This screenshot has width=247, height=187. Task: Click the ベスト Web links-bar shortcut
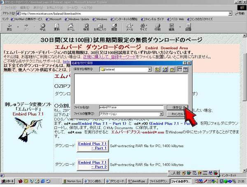tap(176, 19)
